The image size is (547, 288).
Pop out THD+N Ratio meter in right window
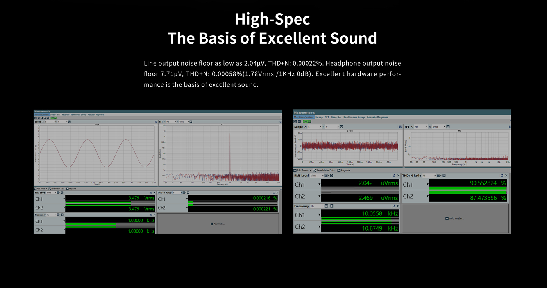502,176
